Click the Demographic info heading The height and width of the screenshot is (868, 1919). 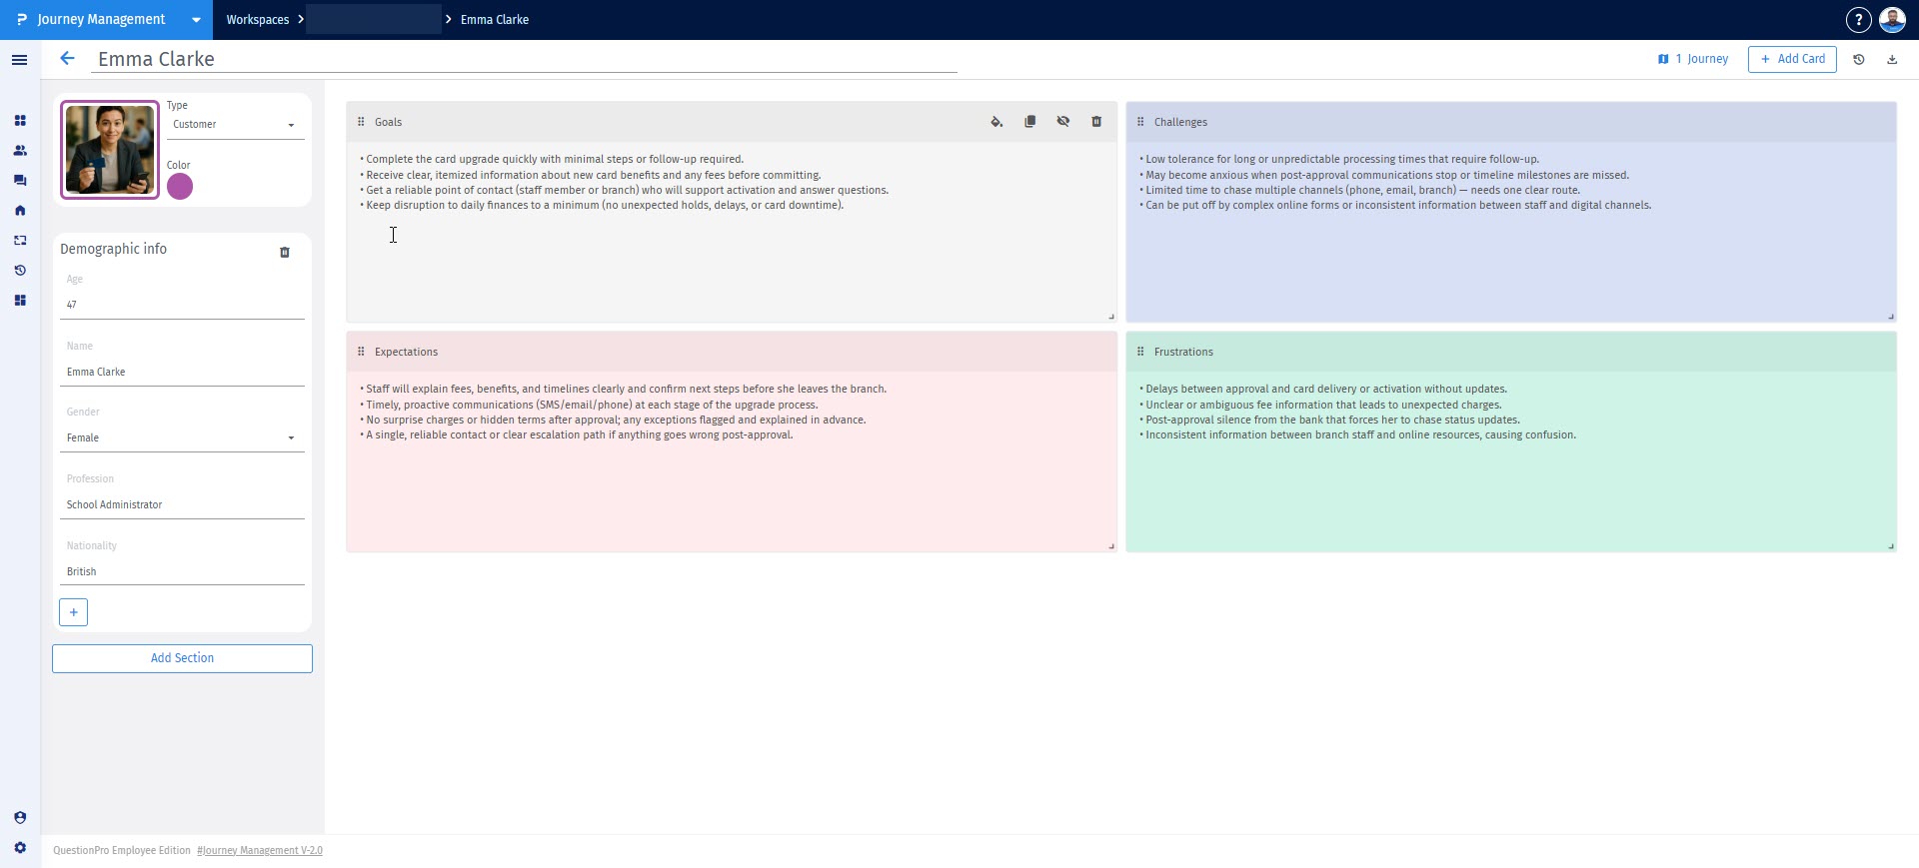point(113,249)
